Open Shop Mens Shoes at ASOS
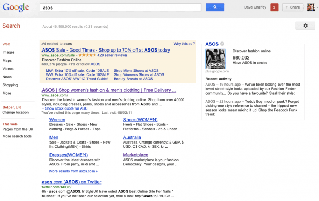Viewport: 319px width, 201px height. (x=136, y=71)
